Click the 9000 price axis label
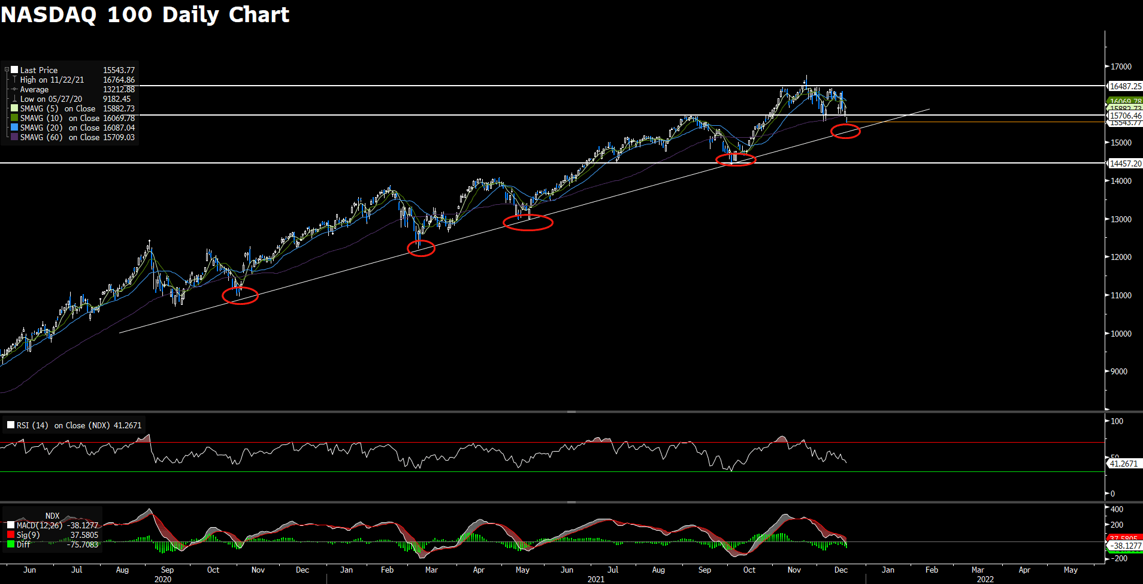Screen dimensions: 1143x584 [x=1119, y=371]
